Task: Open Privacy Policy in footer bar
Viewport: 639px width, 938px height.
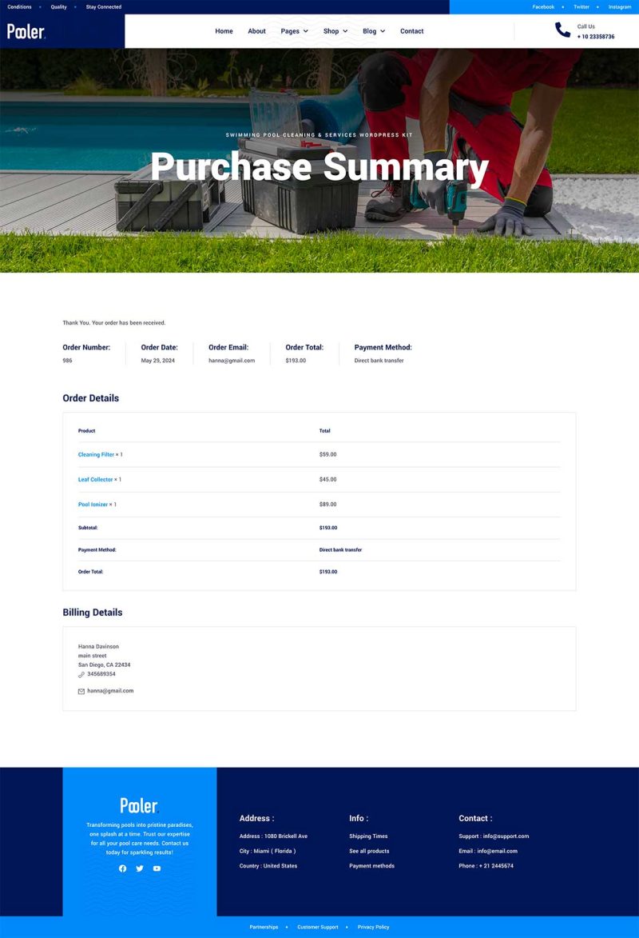Action: click(373, 927)
